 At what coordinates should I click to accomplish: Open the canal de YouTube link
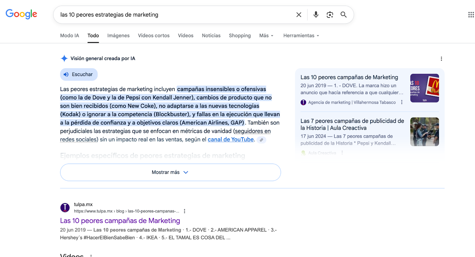tap(231, 139)
